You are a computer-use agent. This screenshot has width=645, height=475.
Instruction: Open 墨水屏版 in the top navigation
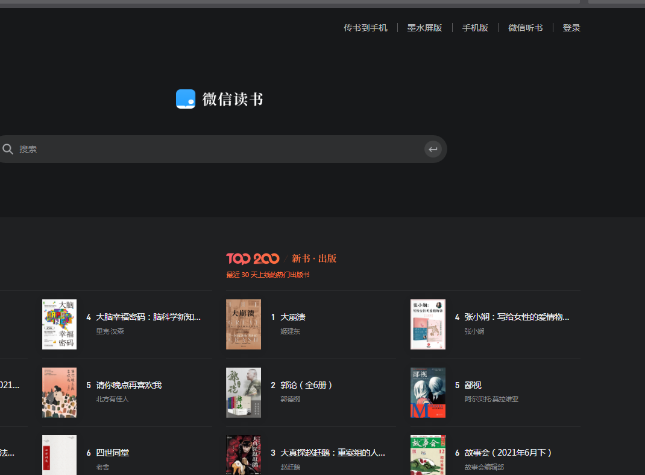tap(424, 28)
